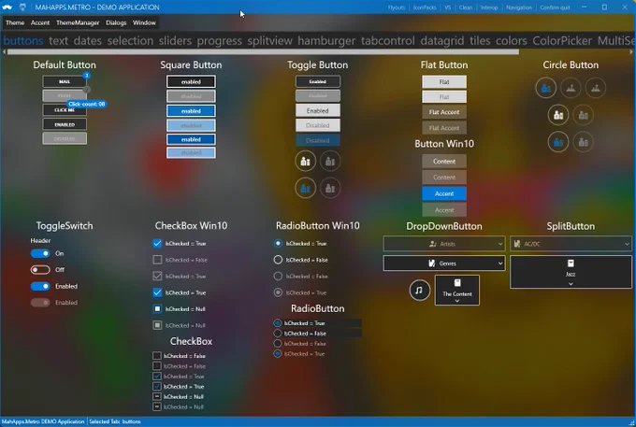Click the Selected Tab: buttons status text

tap(115, 421)
